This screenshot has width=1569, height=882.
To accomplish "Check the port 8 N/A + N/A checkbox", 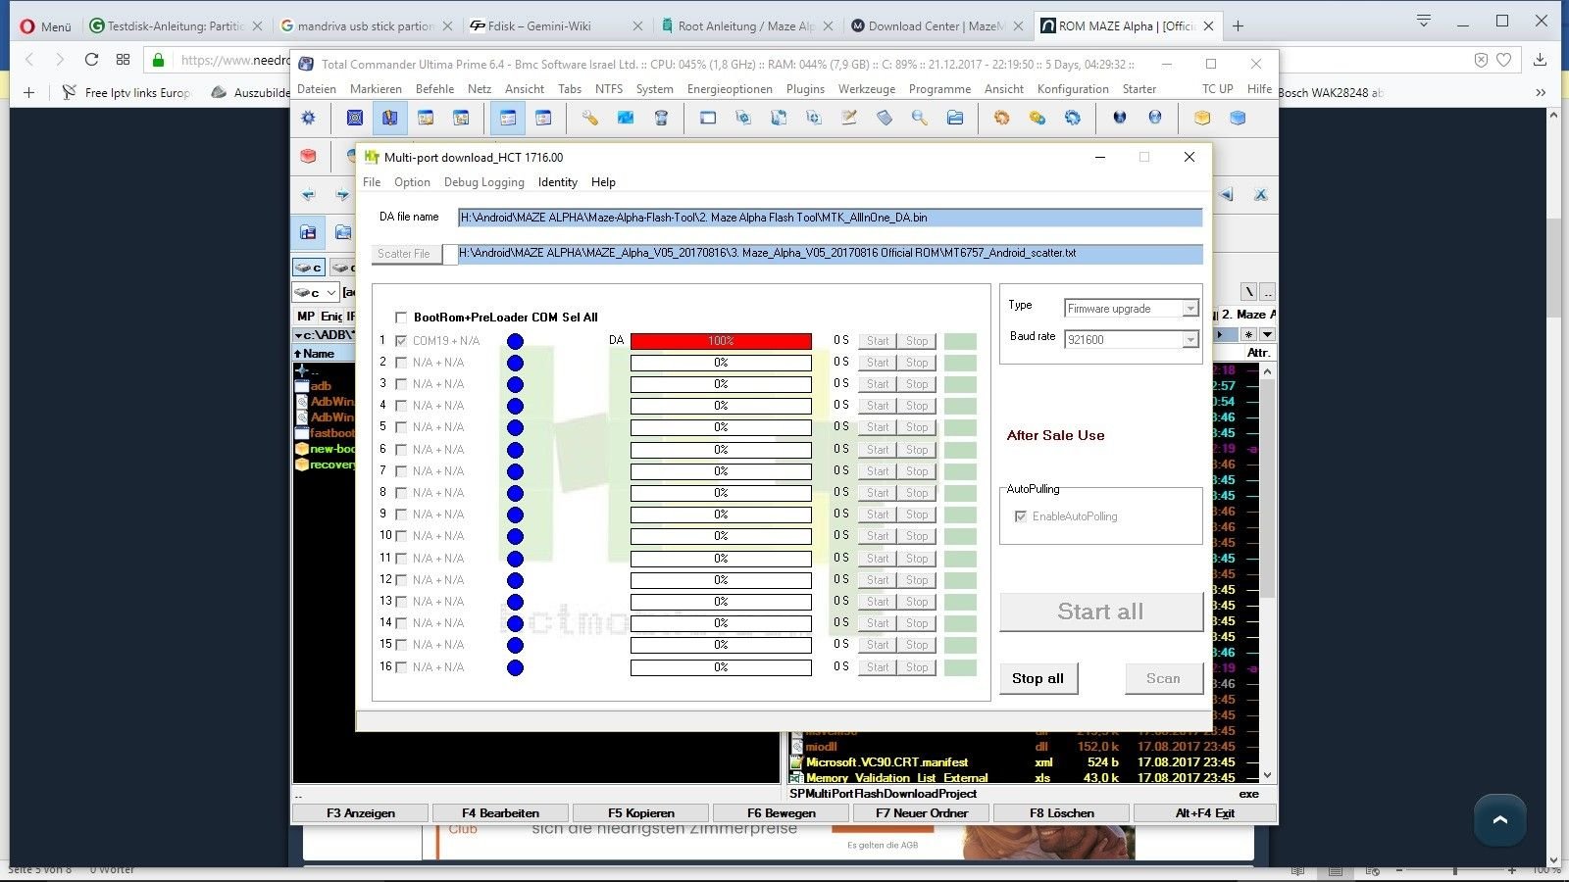I will (401, 493).
